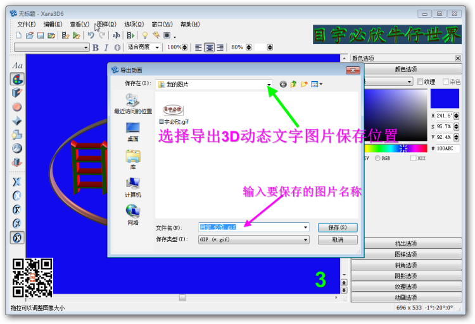Open the file name dropdown arrow
The image size is (475, 324).
pos(305,227)
